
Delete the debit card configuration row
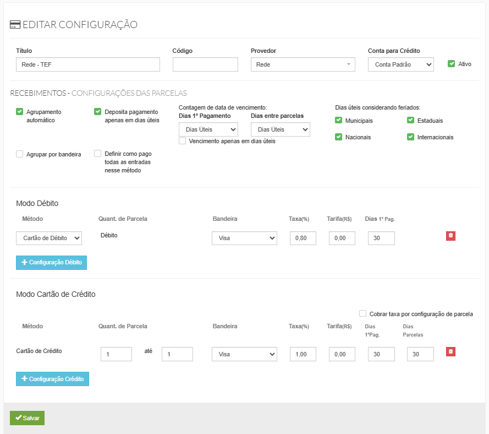click(450, 236)
